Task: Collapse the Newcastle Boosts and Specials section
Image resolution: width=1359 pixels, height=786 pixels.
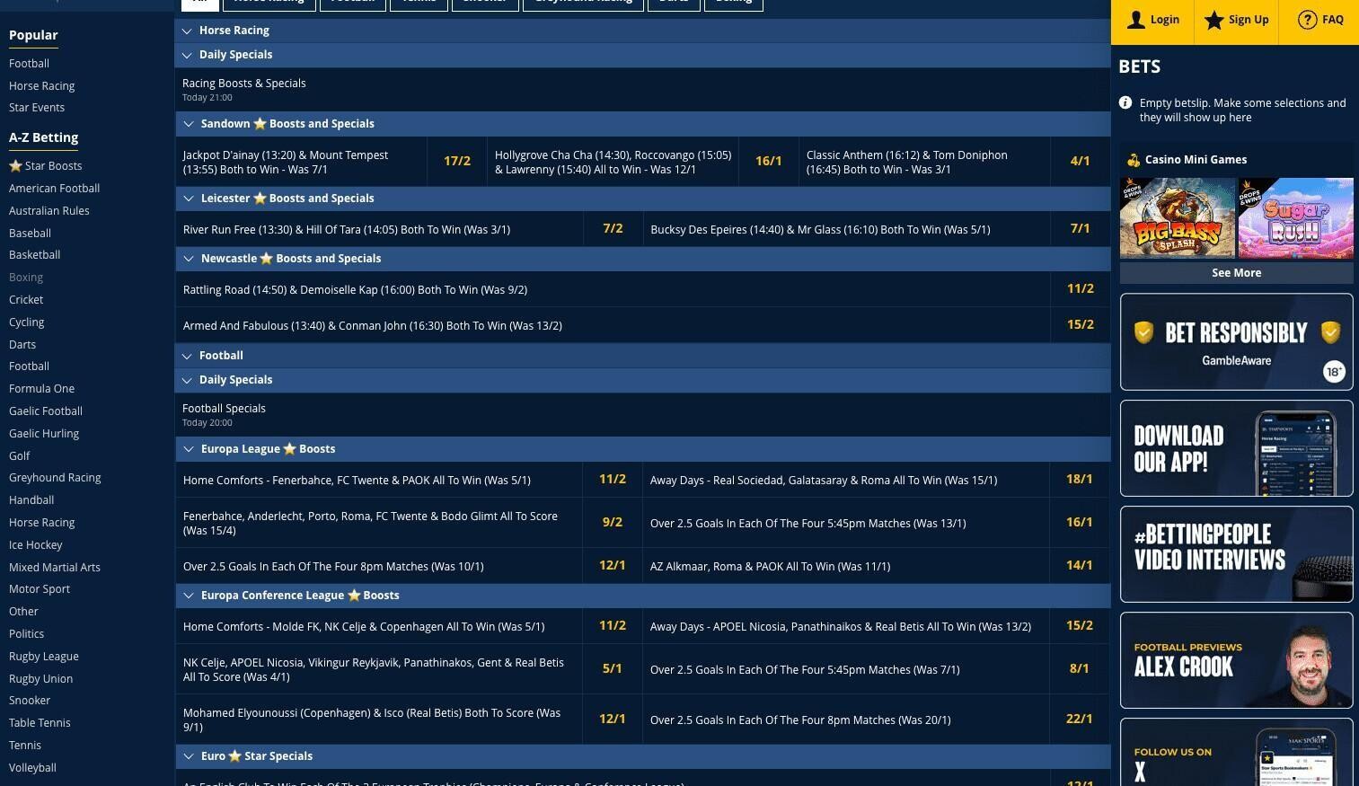Action: point(189,259)
